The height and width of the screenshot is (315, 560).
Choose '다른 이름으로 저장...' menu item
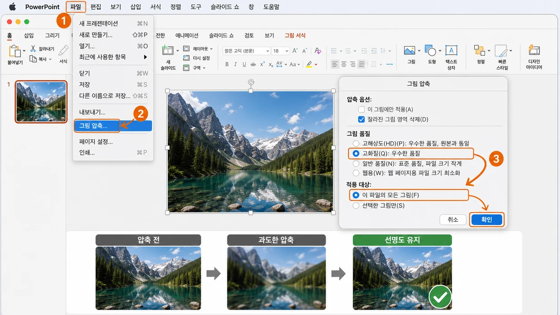tap(112, 96)
